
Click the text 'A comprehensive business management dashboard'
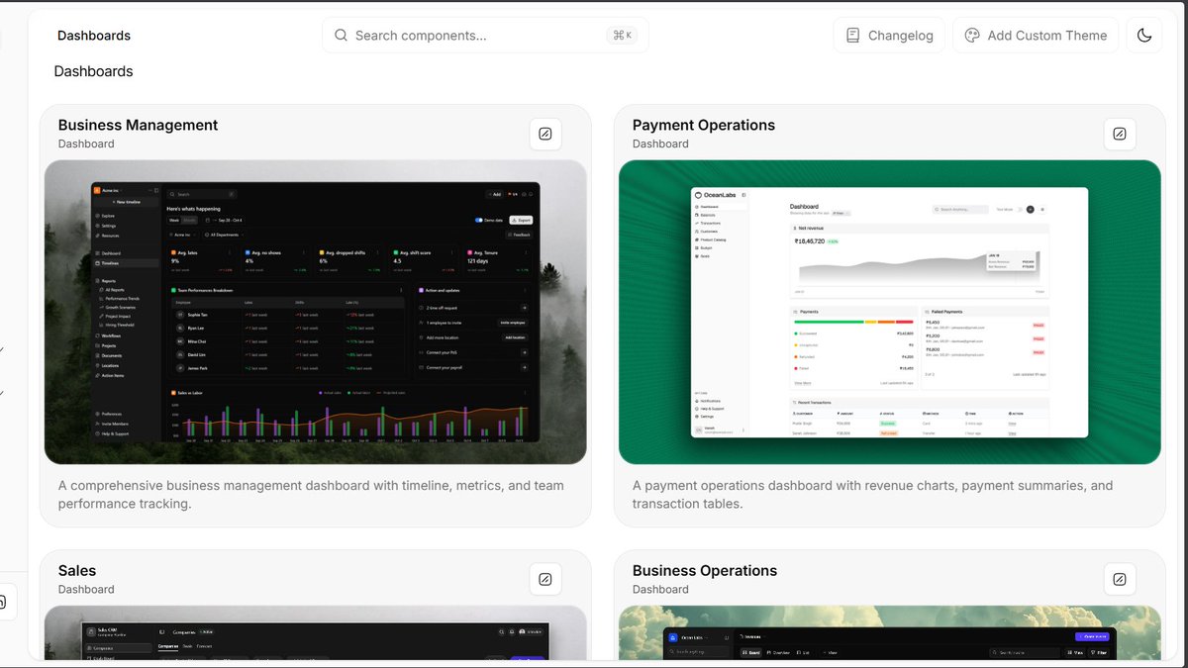[x=213, y=486]
